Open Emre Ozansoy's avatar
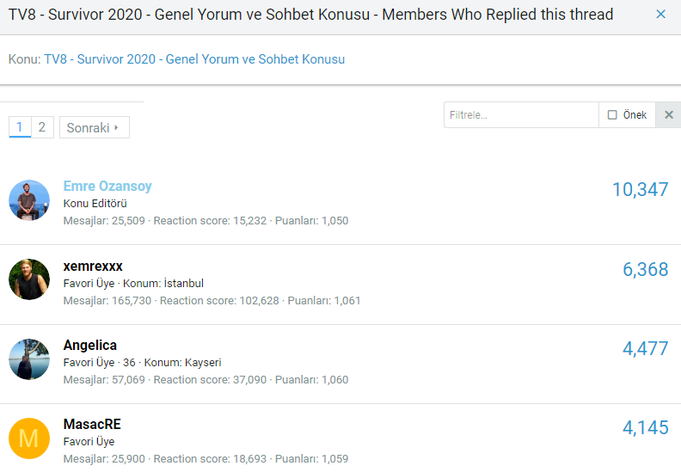This screenshot has width=681, height=472. pyautogui.click(x=29, y=200)
